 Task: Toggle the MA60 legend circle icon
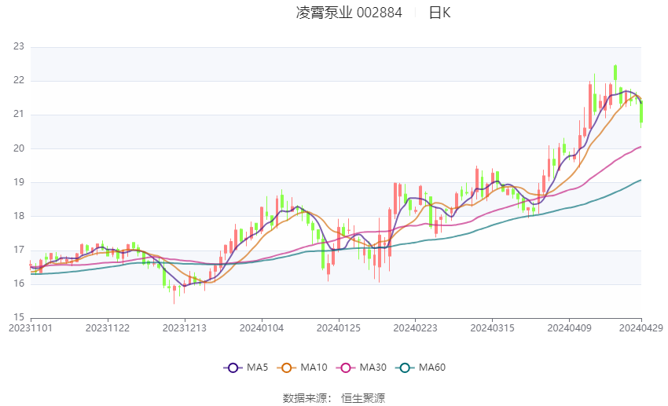(405, 368)
